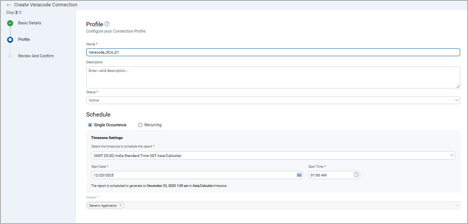This screenshot has width=468, height=224.
Task: Expand the Assets dropdown arrow
Action: pos(457,206)
